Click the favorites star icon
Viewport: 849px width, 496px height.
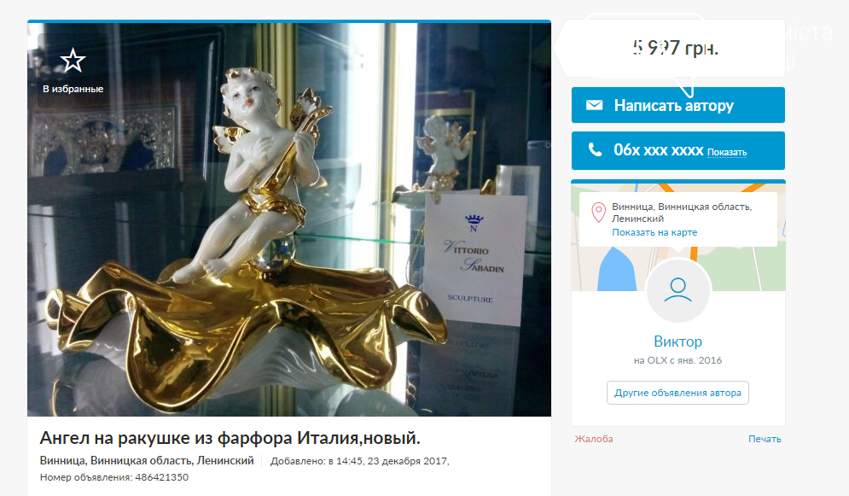73,60
